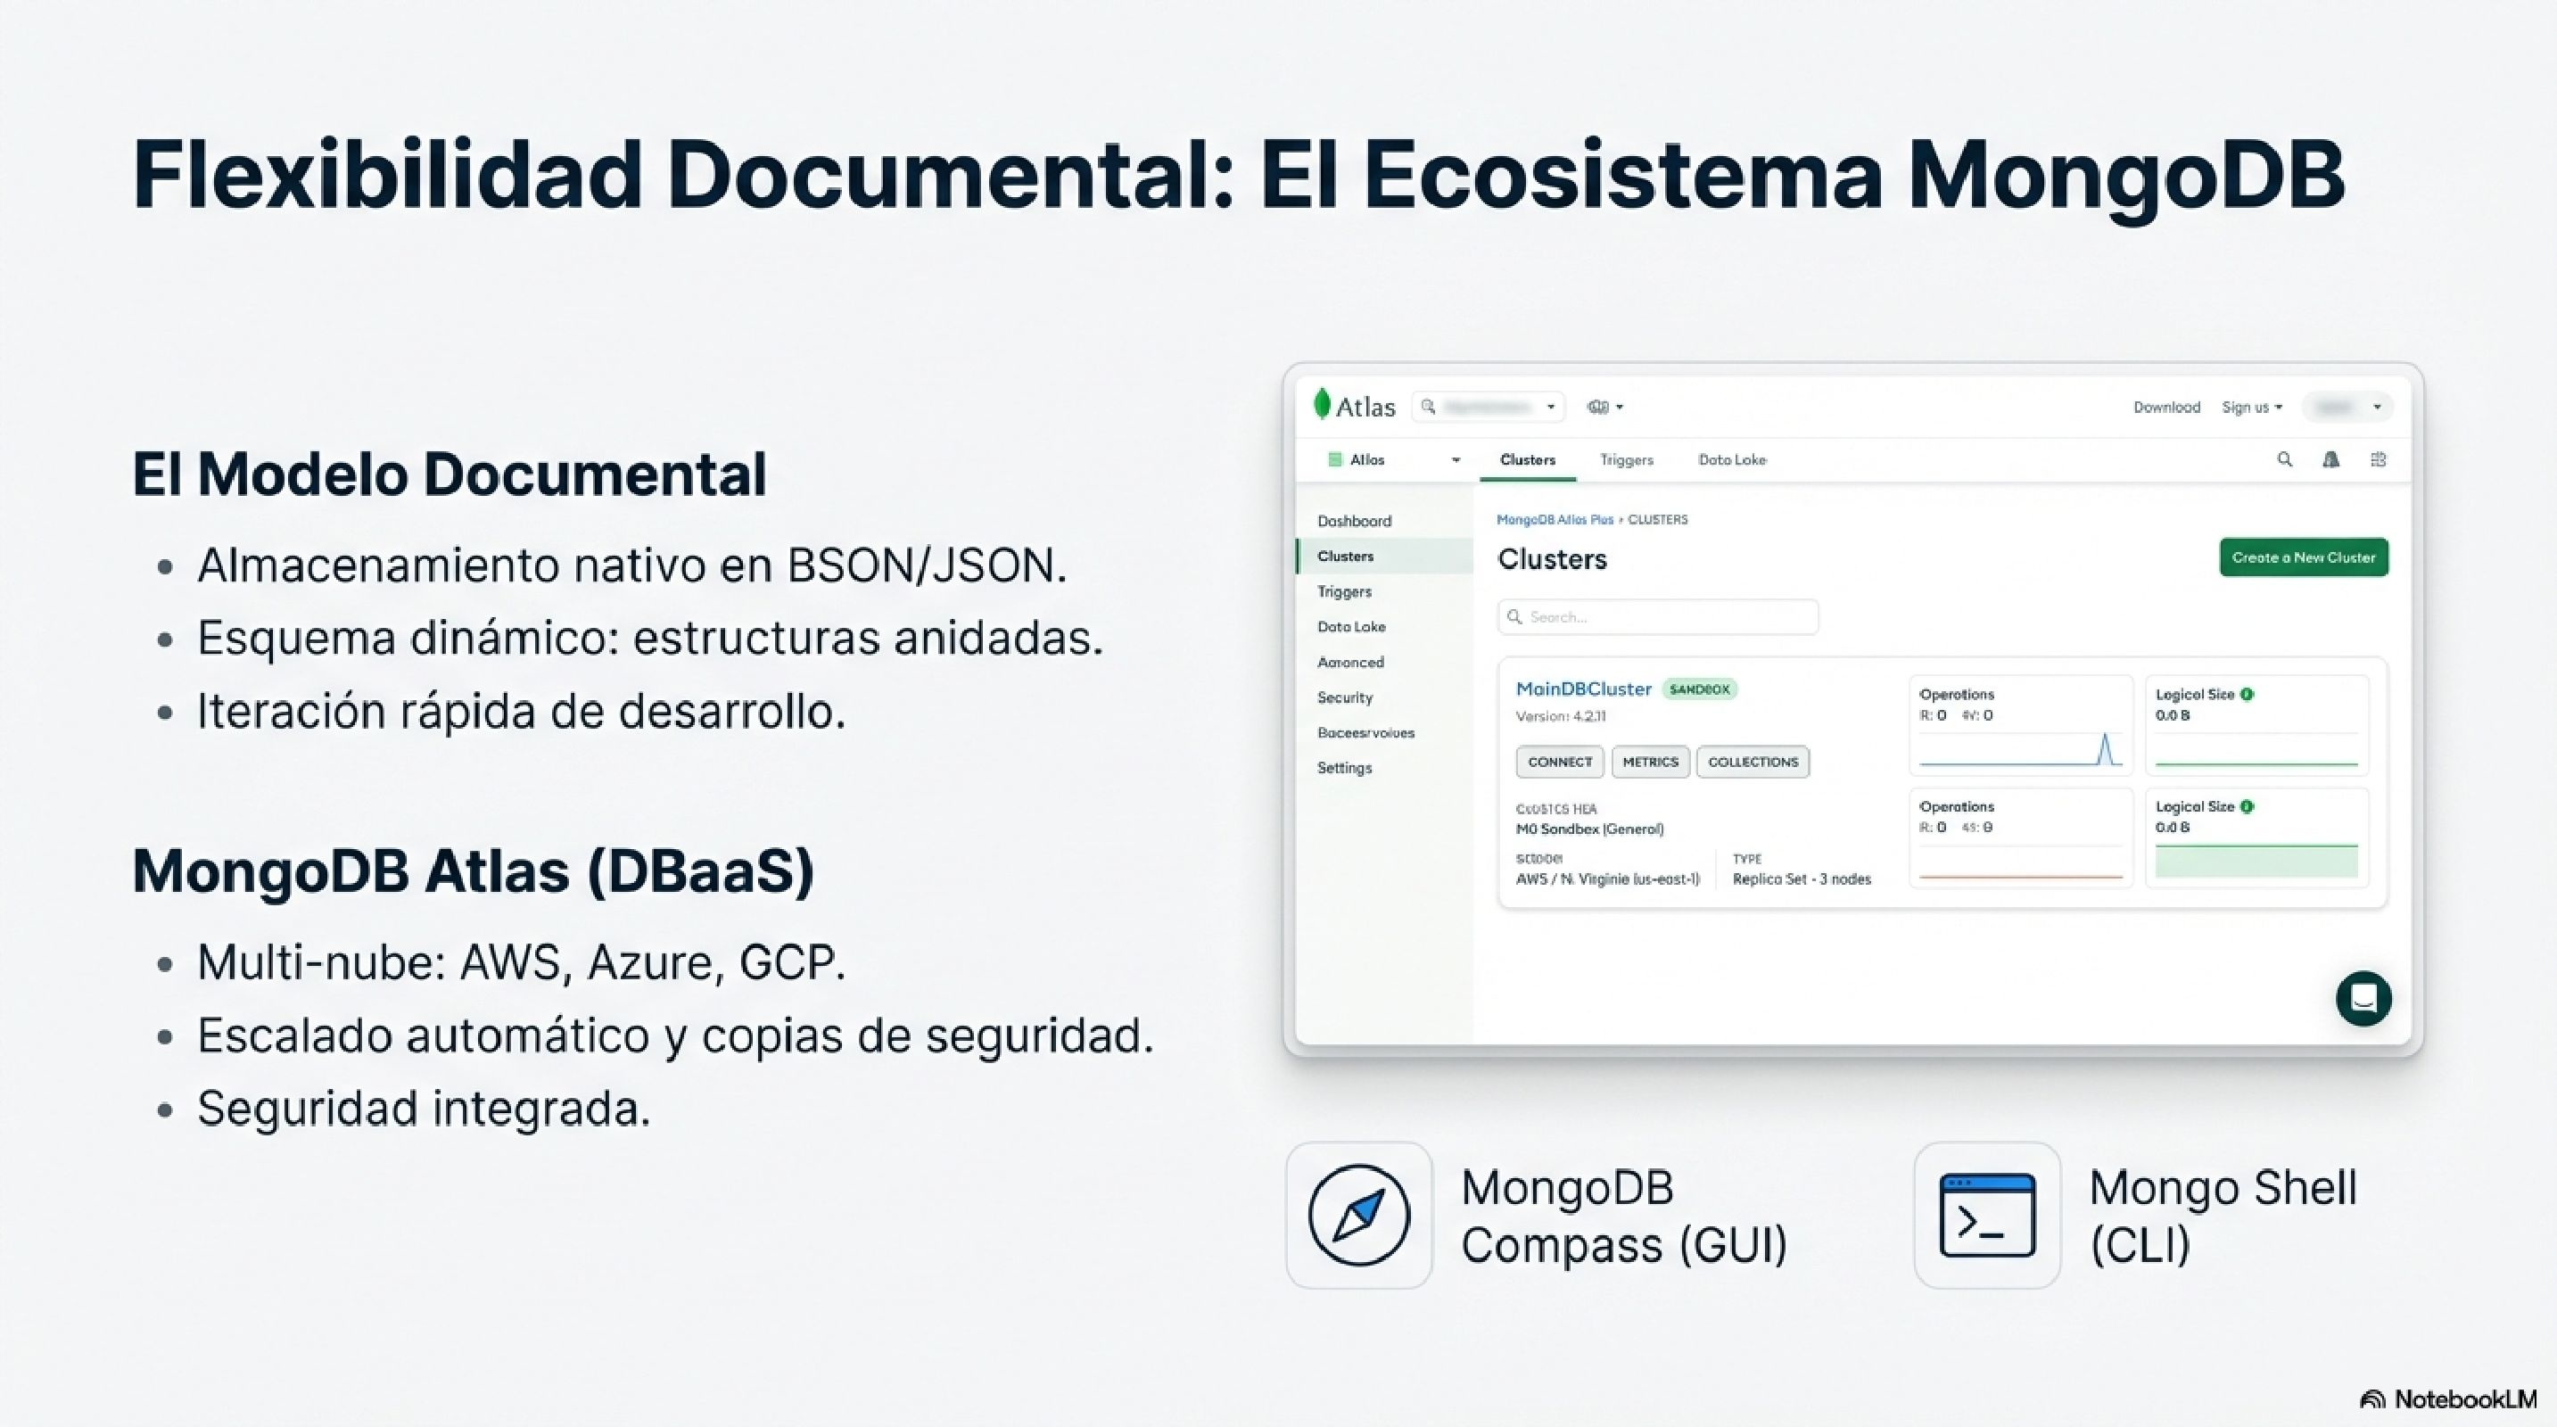The height and width of the screenshot is (1427, 2557).
Task: Select the MongoDB Compass compass icon
Action: 1358,1216
